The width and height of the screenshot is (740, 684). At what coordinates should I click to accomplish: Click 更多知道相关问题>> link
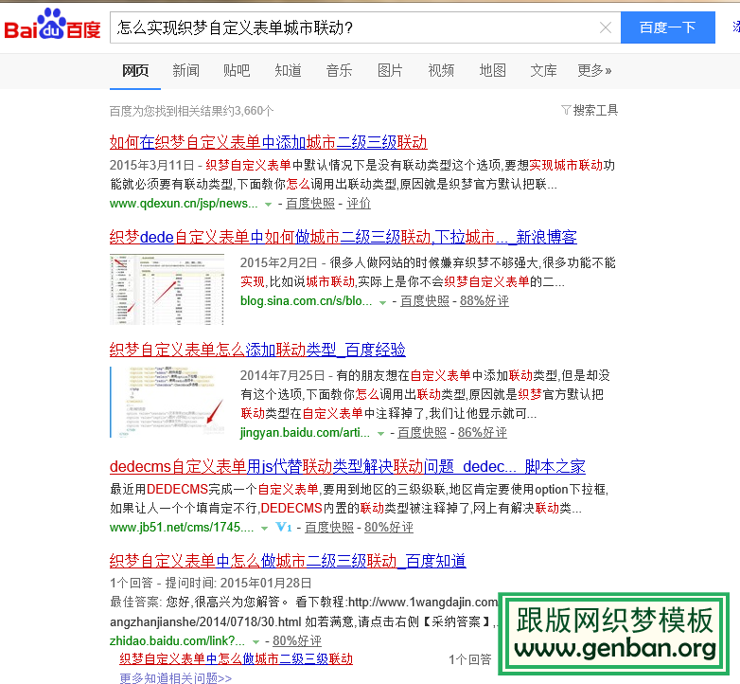point(176,678)
